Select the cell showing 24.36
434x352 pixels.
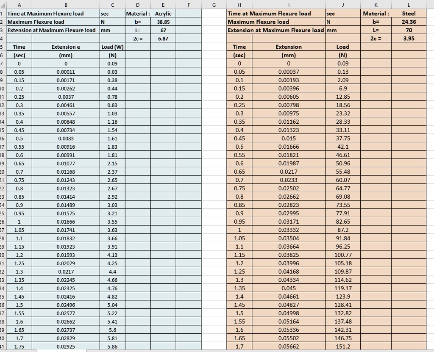coord(409,22)
